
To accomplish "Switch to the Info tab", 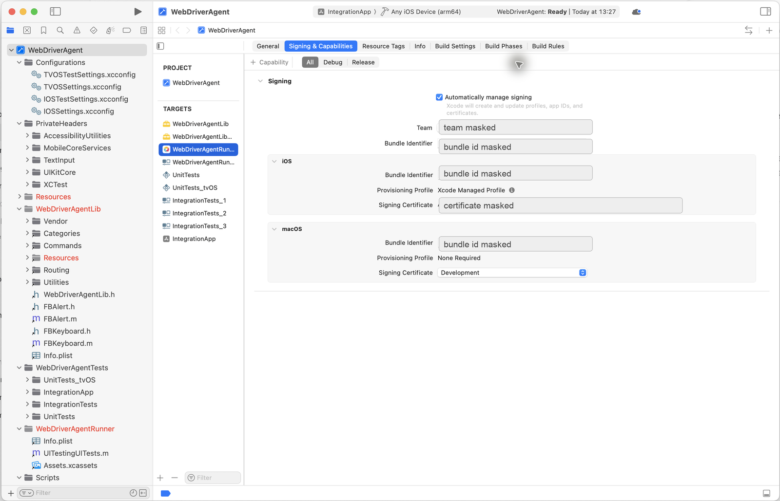I will click(420, 46).
